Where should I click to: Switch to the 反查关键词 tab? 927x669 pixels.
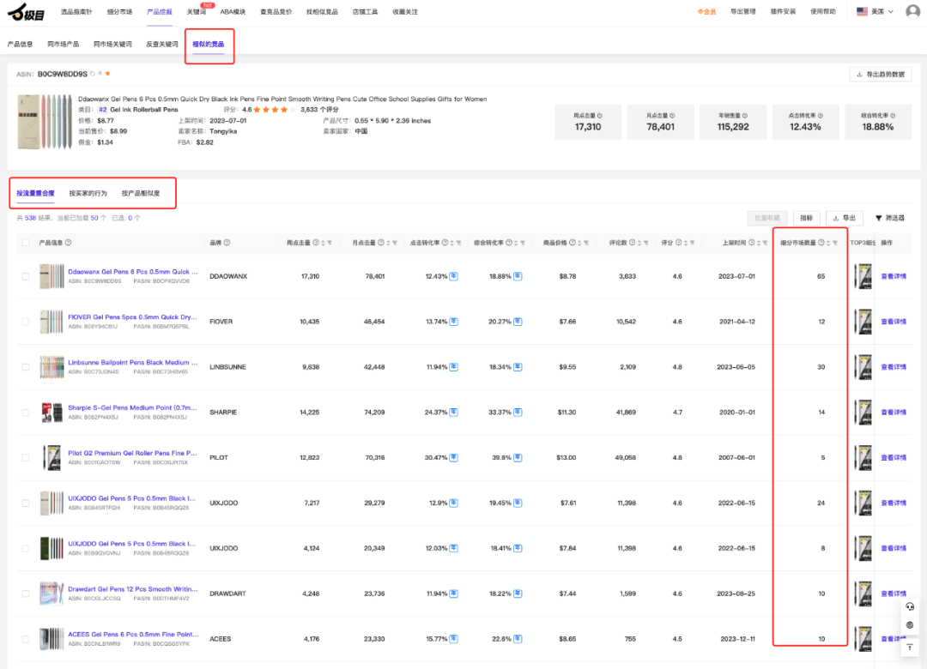coord(162,45)
